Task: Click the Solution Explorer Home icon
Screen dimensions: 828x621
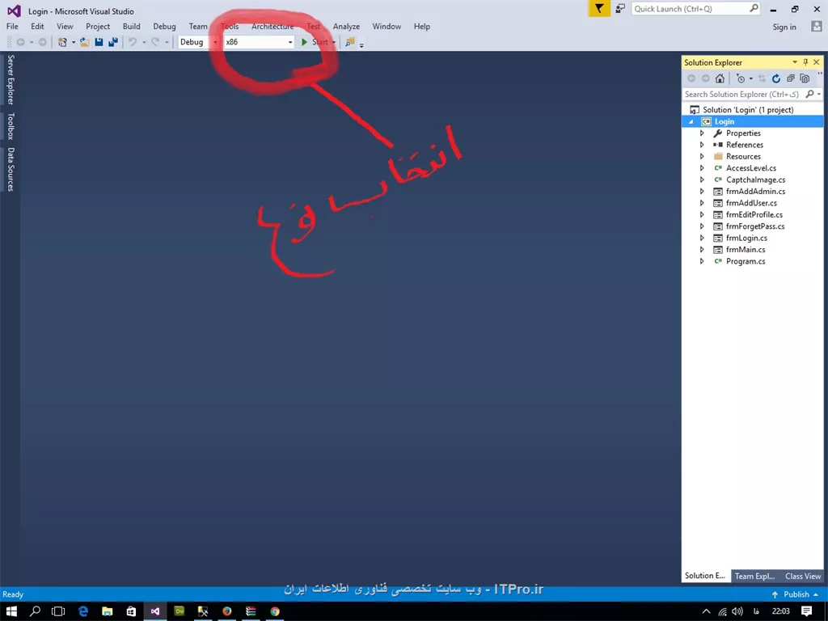Action: pos(720,78)
